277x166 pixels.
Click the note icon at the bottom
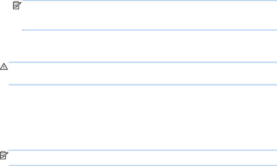4,154
